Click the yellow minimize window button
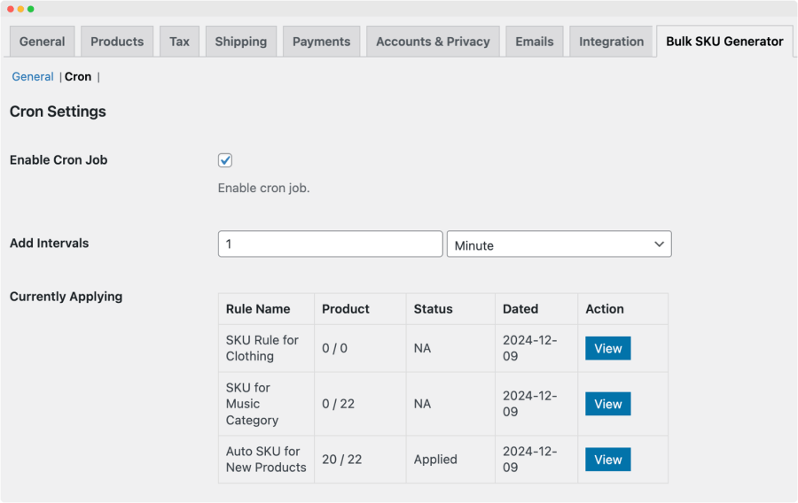 (x=20, y=9)
